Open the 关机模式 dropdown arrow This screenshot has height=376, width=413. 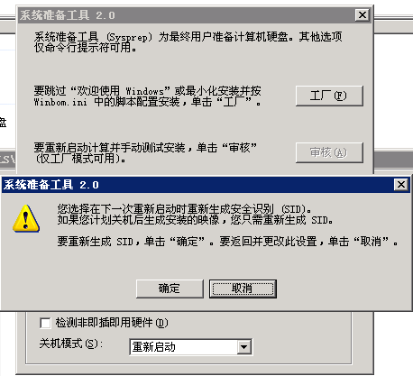[243, 347]
